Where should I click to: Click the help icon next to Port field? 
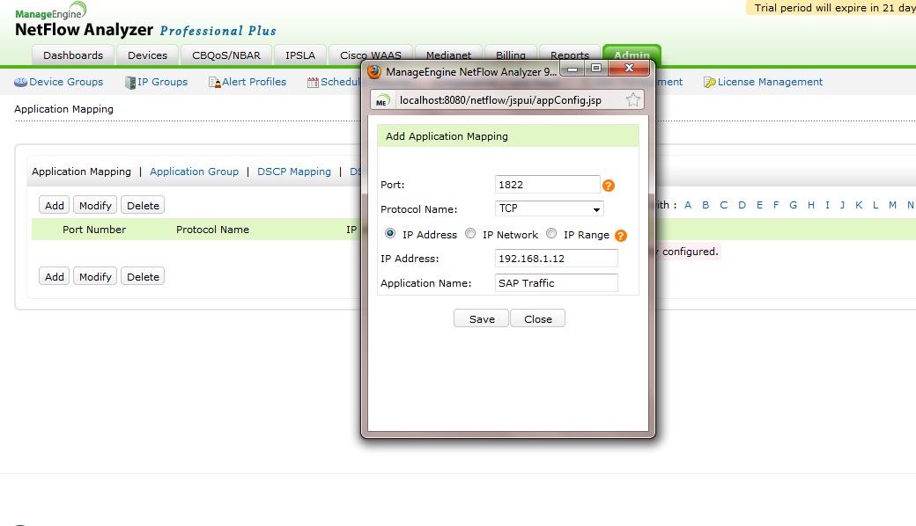[x=609, y=186]
